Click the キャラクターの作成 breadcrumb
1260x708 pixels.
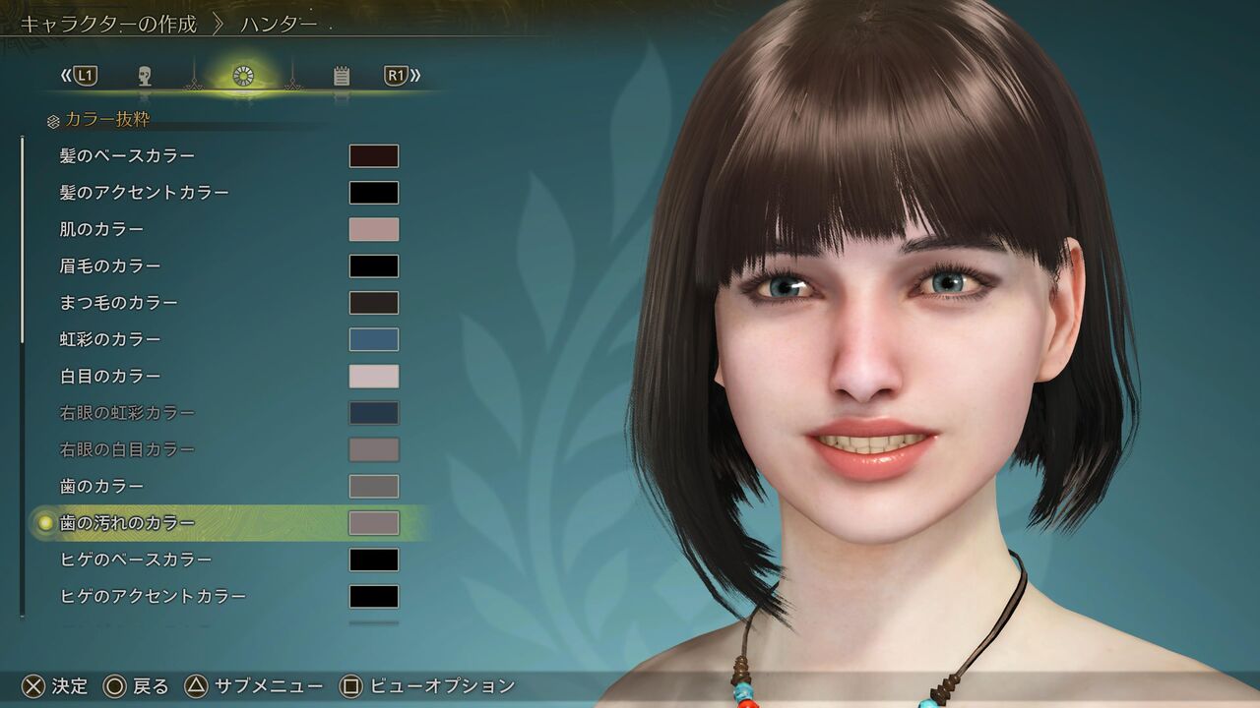tap(108, 24)
